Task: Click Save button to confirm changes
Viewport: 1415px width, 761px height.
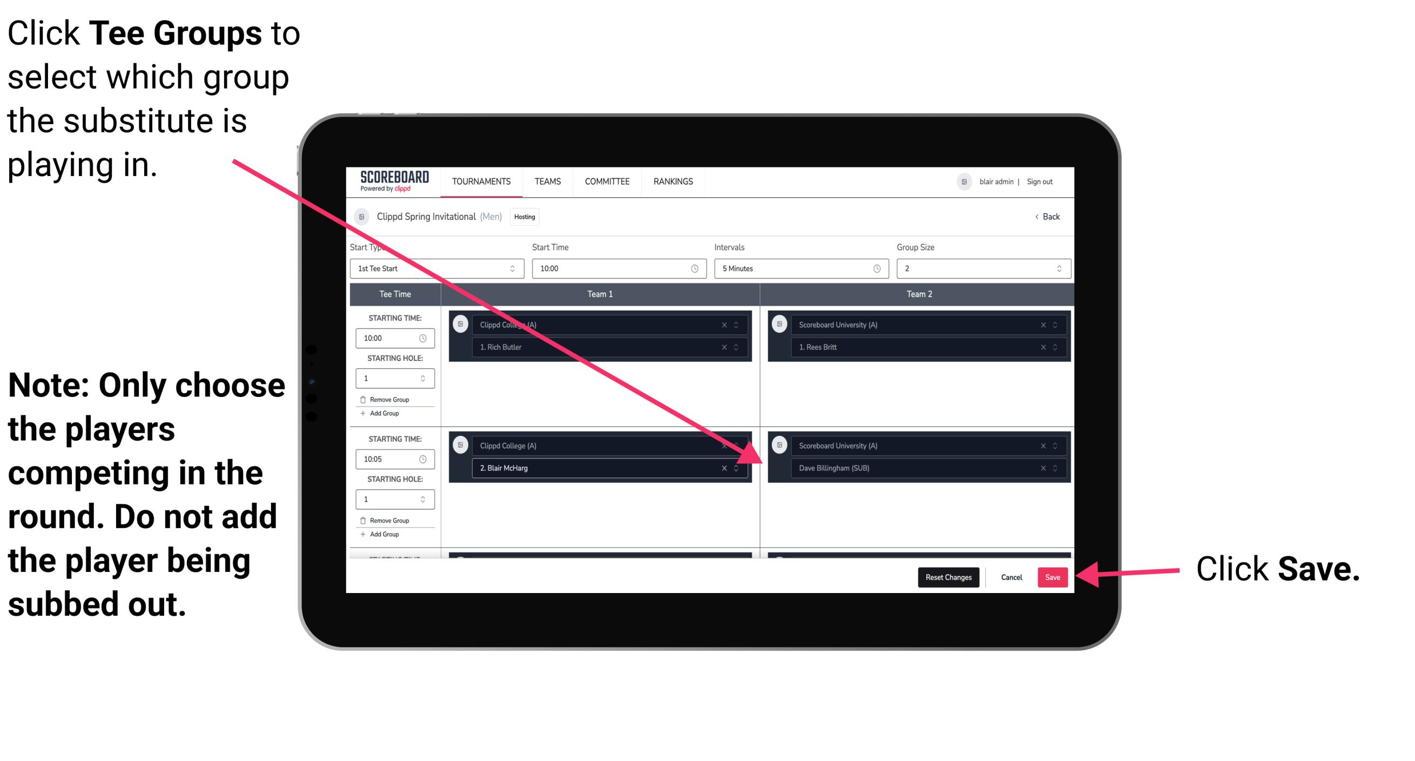Action: (1053, 575)
